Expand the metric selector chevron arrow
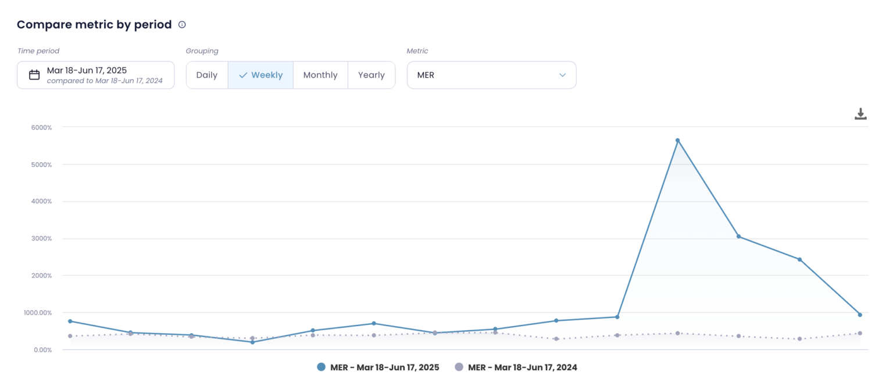This screenshot has width=893, height=390. point(562,75)
